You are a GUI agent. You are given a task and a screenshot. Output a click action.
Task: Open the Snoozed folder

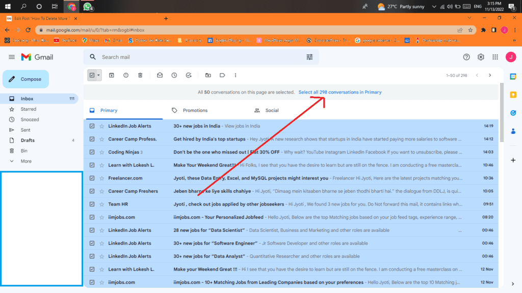tap(40, 120)
